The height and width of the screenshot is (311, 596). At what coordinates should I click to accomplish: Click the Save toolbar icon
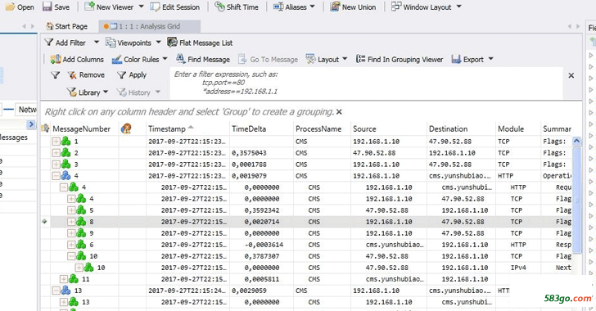pos(56,7)
